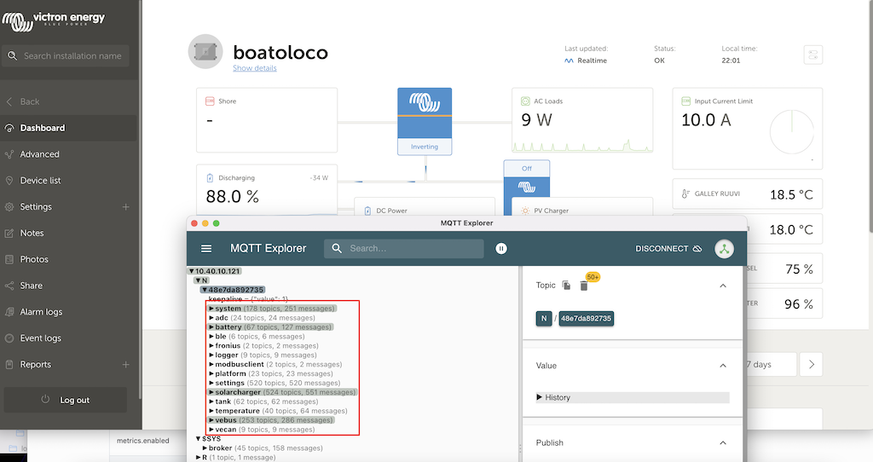
Task: Open Dashboard in Victron sidebar
Action: [x=68, y=128]
